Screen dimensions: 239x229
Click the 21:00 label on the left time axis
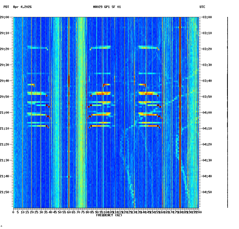6,113
